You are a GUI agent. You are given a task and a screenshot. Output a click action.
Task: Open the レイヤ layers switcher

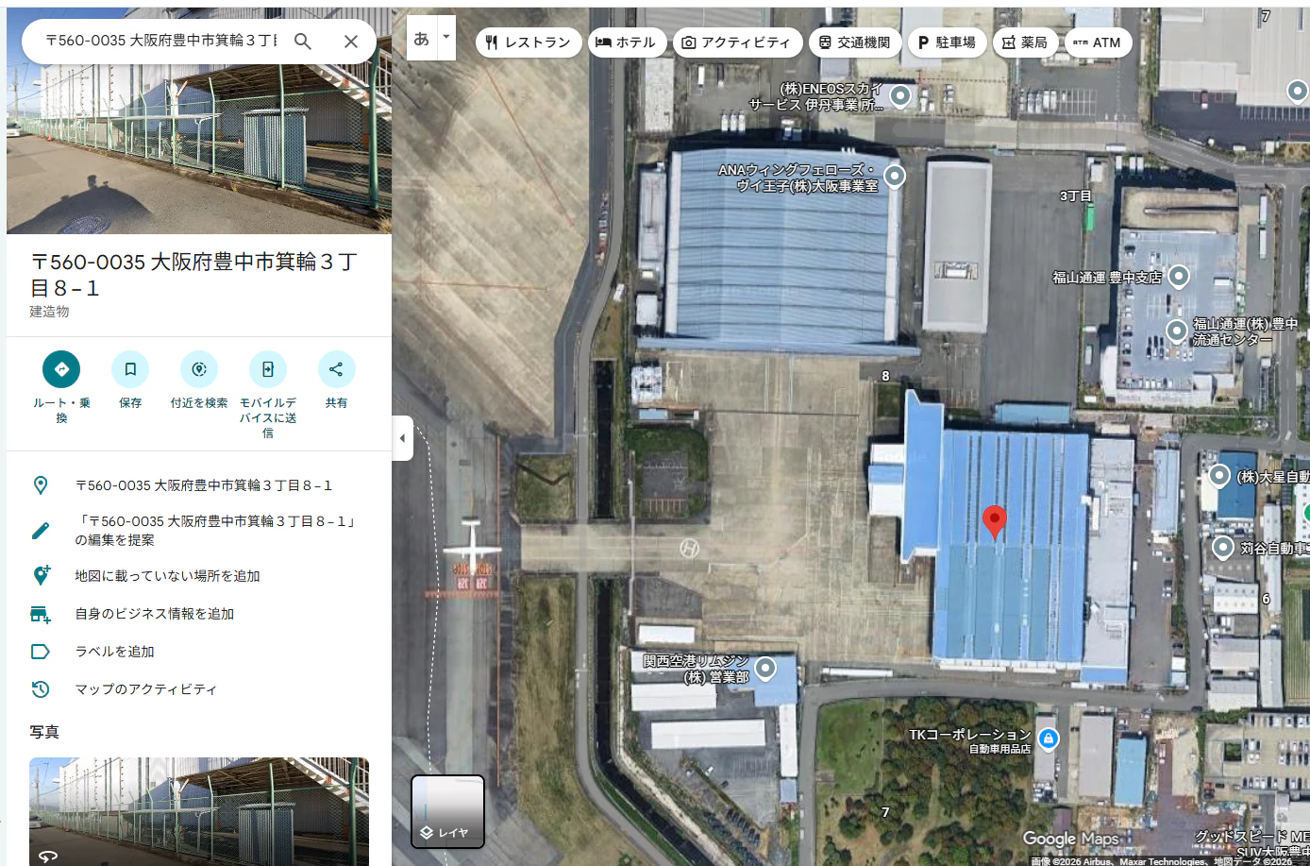(447, 812)
